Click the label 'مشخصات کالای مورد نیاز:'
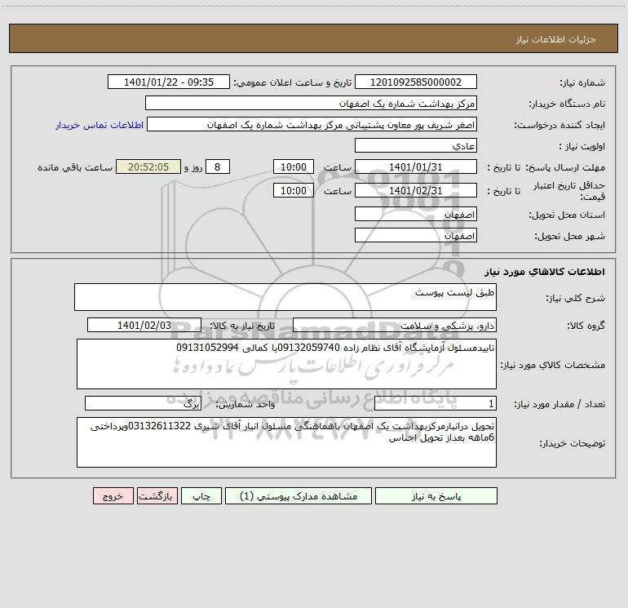This screenshot has height=608, width=628. click(553, 365)
